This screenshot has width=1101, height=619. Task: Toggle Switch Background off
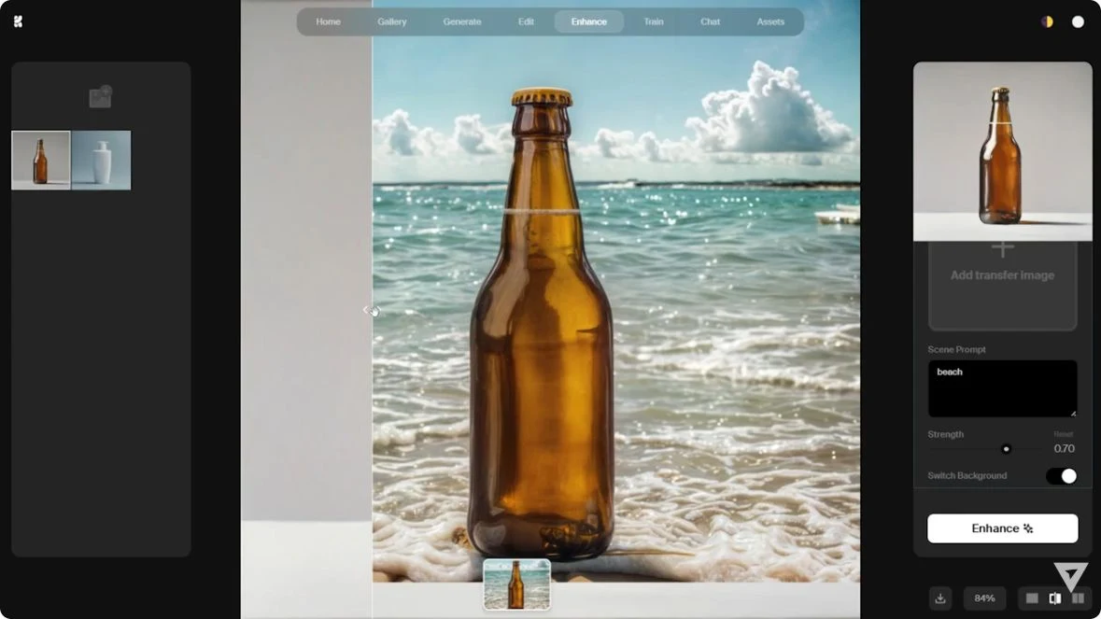(x=1061, y=476)
